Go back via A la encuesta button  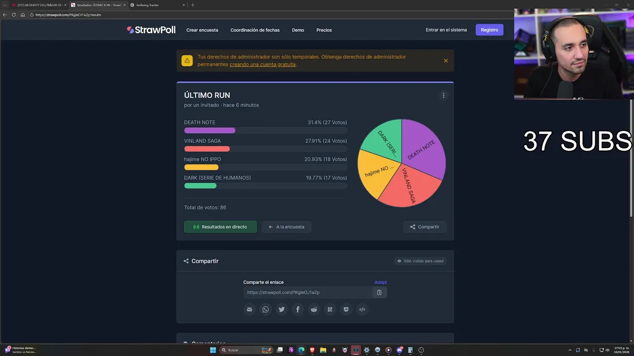(x=286, y=227)
